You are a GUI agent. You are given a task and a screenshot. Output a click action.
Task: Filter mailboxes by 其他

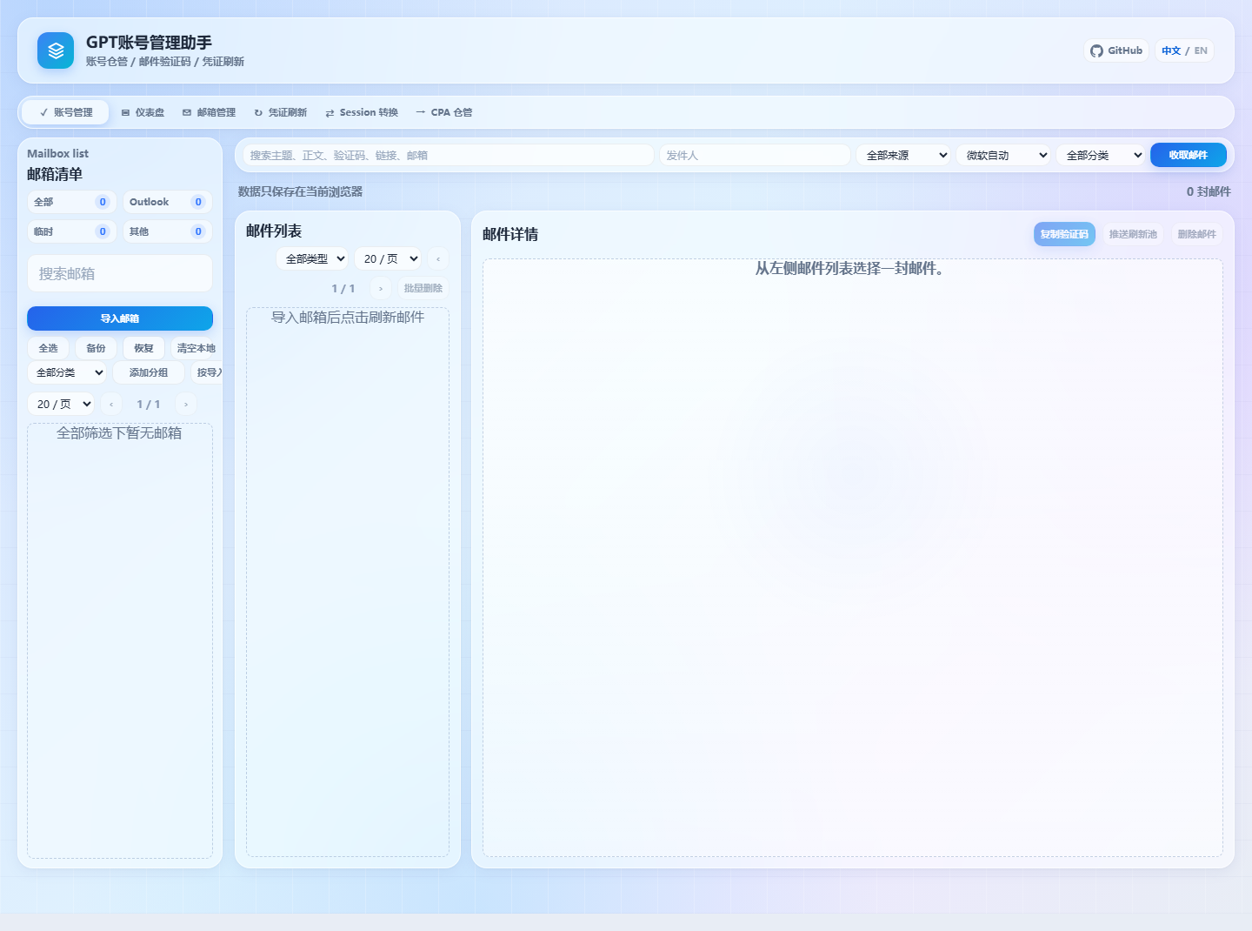coord(167,231)
